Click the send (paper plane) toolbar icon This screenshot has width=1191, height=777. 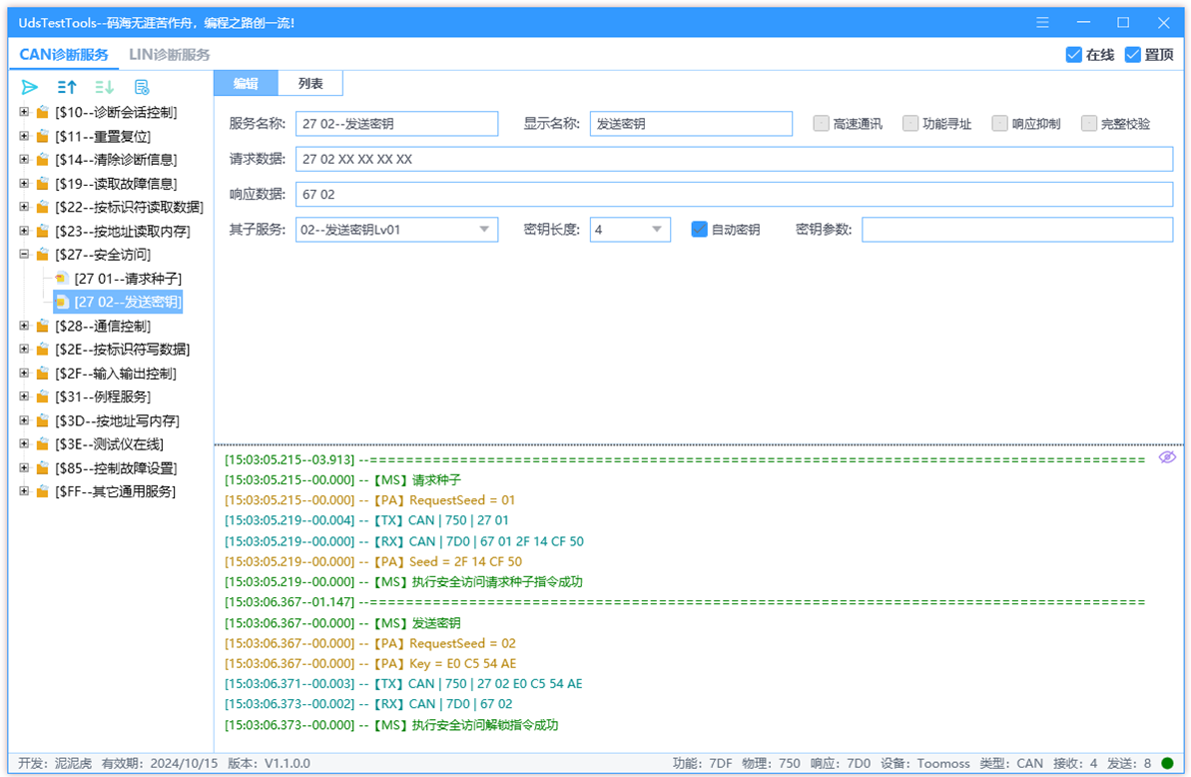(29, 87)
